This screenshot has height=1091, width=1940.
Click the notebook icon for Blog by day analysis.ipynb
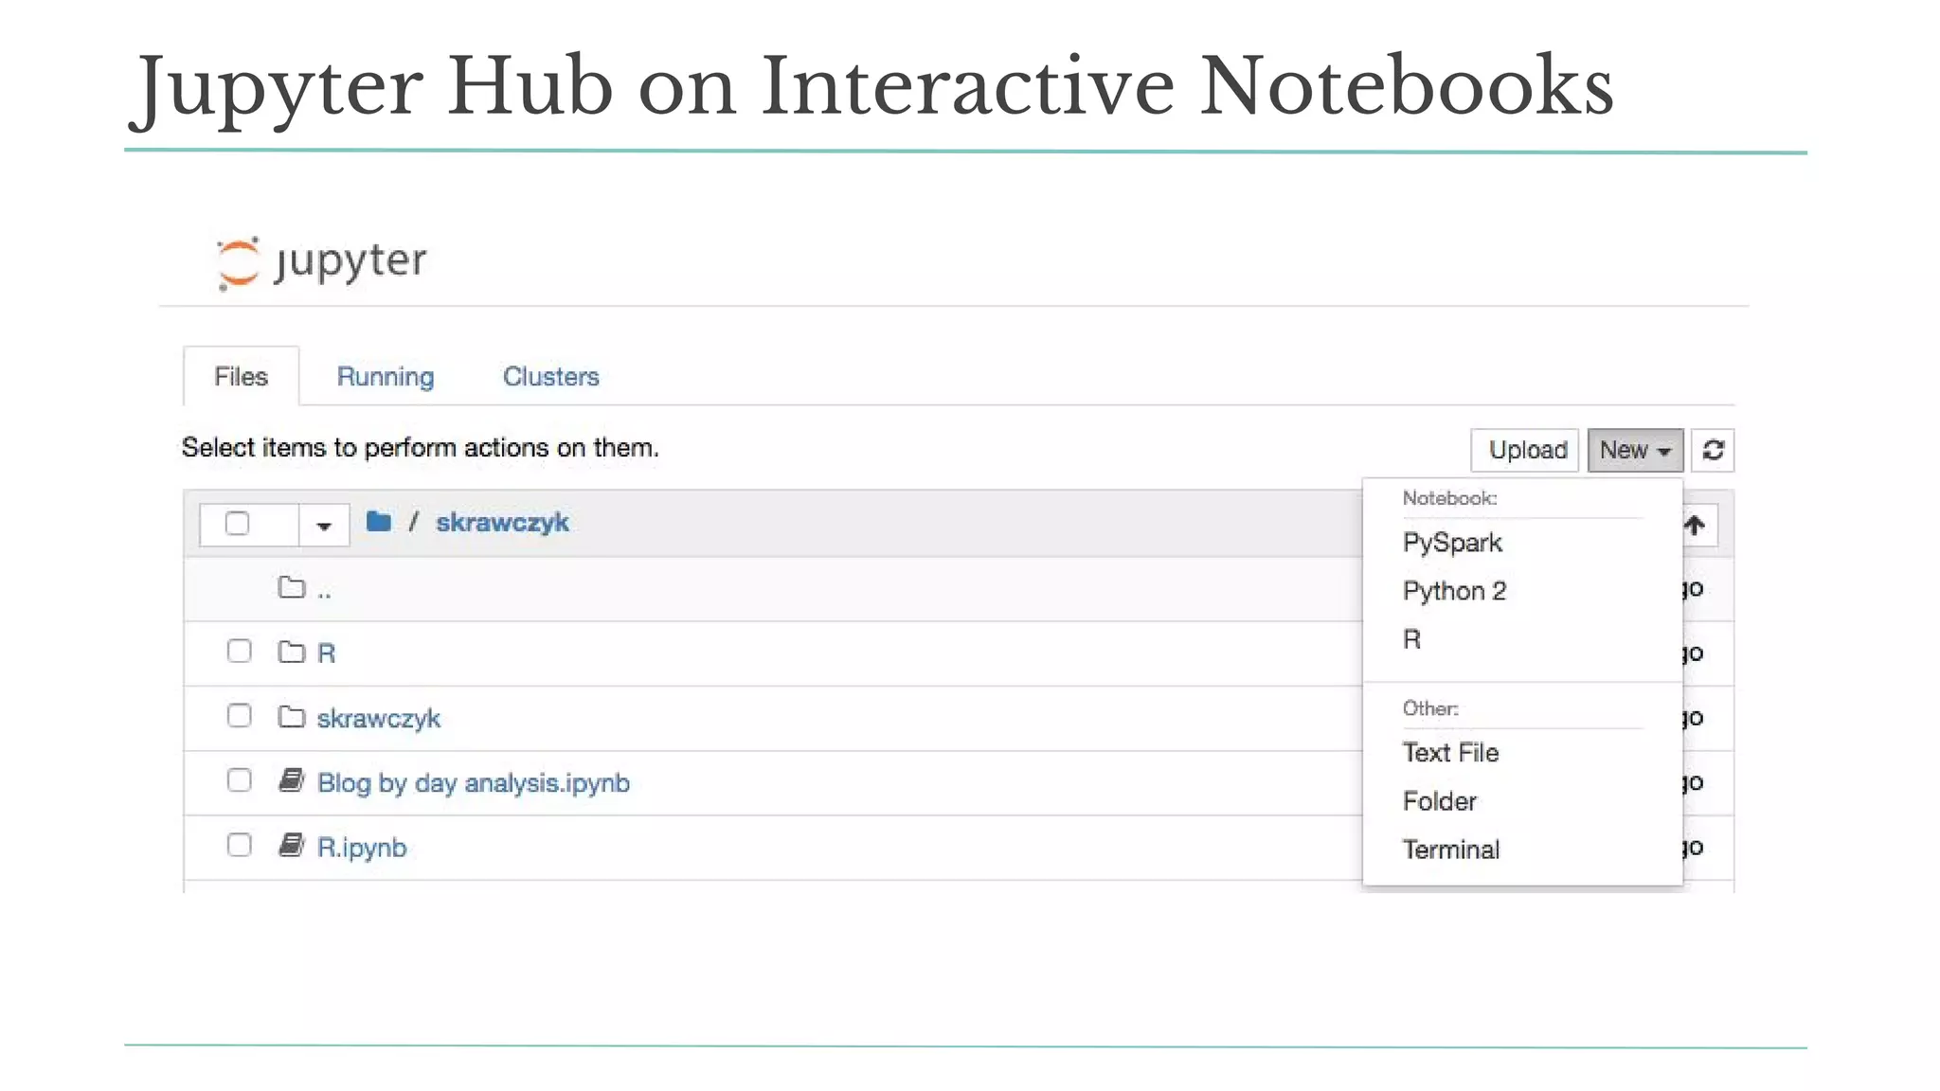[292, 781]
